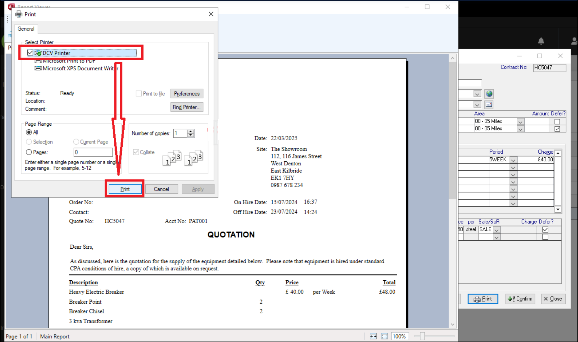
Task: Open the notification bell icon
Action: click(x=541, y=41)
